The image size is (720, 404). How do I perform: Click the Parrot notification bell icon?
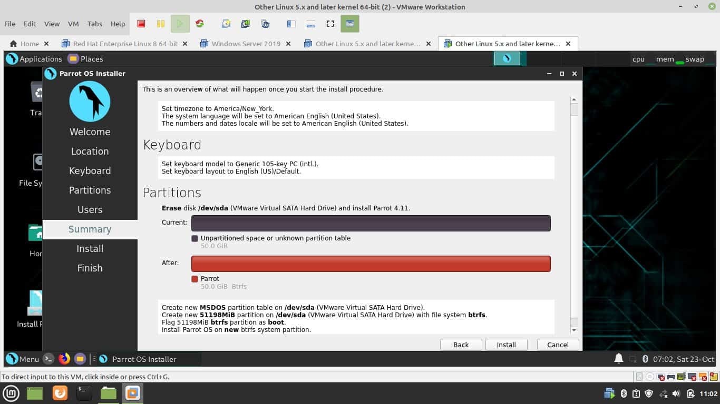[x=619, y=359]
